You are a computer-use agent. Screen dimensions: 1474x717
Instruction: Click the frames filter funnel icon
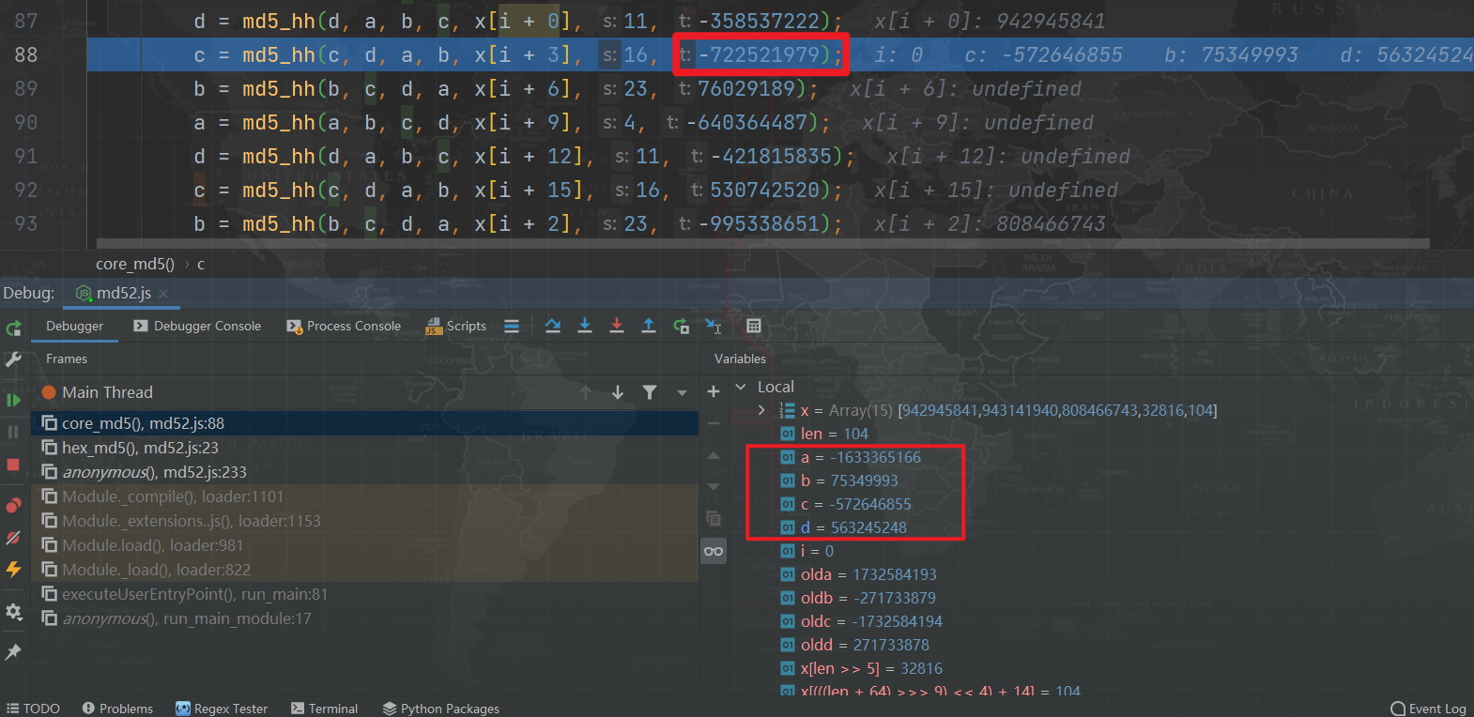[650, 392]
